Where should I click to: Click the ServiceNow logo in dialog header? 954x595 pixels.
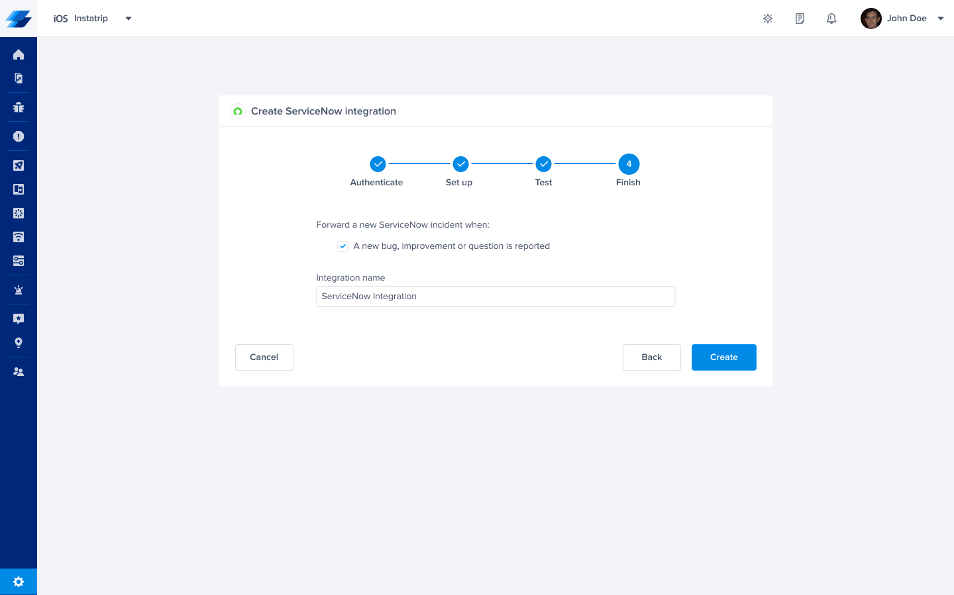pos(238,111)
